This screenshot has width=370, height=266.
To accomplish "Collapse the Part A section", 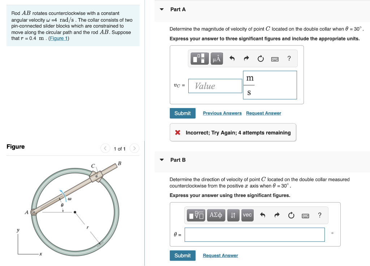I will [x=162, y=9].
